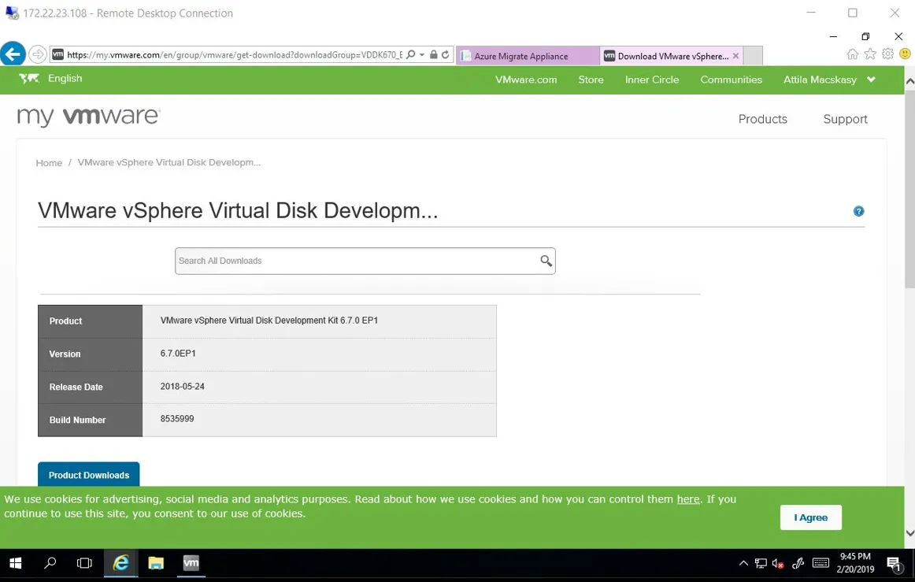Open Internet Explorer taskbar icon
Screen dimensions: 915x582
(x=120, y=563)
